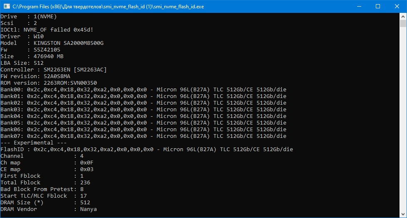407x218 pixels.
Task: Click the Bank05 line
Action: point(143,123)
